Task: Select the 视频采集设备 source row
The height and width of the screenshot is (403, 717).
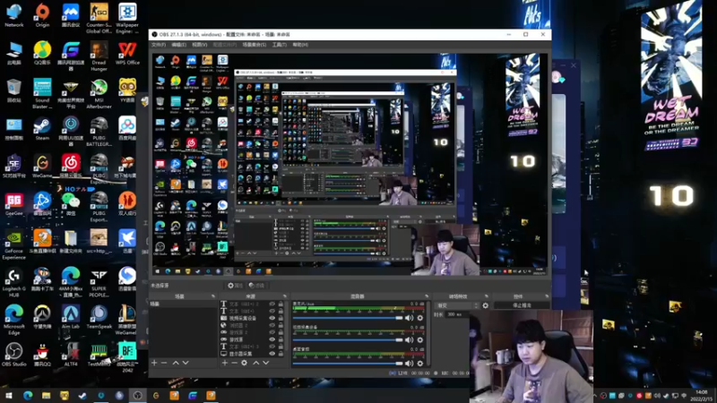Action: point(253,319)
